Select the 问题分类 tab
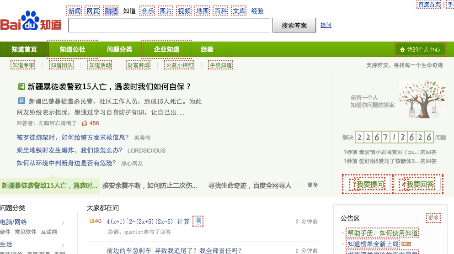 [119, 49]
